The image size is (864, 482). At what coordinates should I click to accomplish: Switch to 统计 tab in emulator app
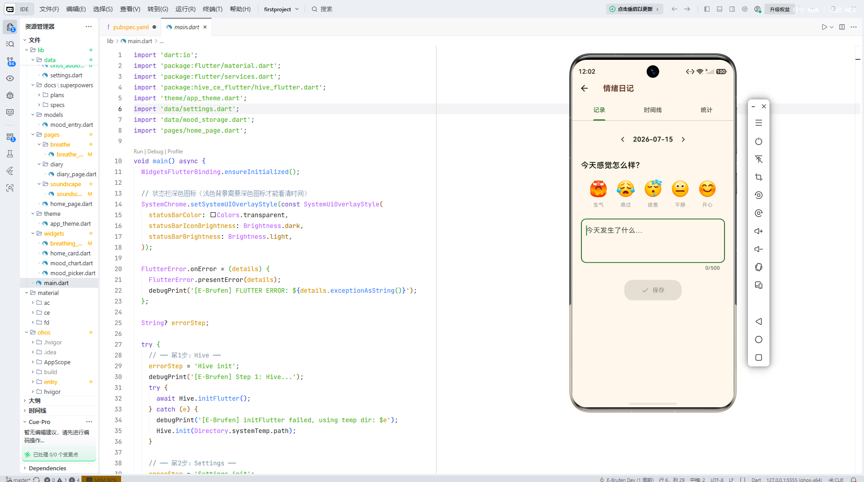(706, 110)
